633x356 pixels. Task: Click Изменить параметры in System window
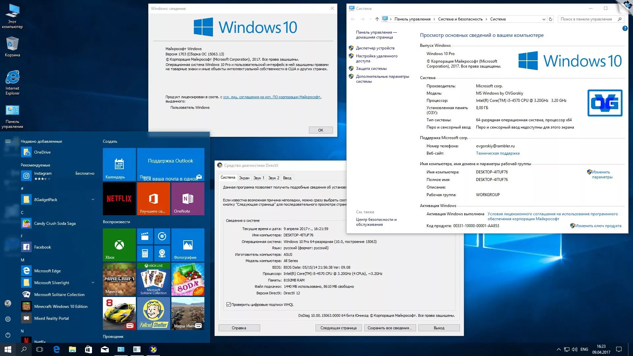tap(602, 174)
